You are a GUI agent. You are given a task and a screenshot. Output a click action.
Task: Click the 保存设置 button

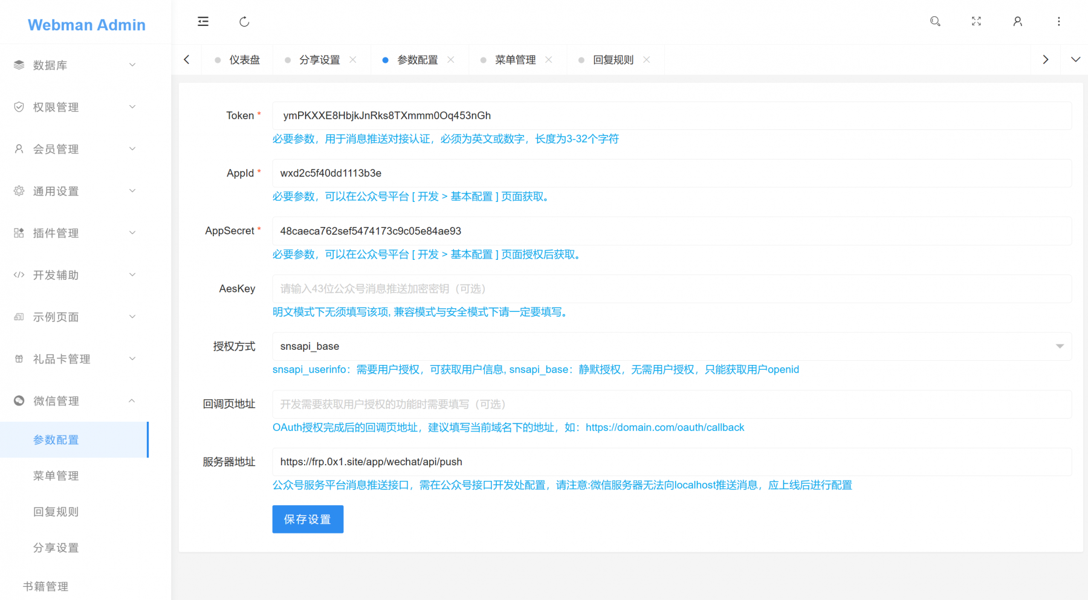point(308,519)
